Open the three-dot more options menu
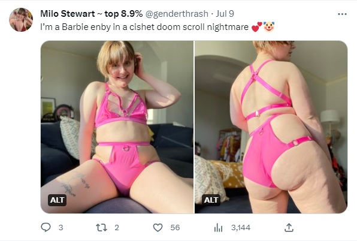Image resolution: width=357 pixels, height=241 pixels. point(342,14)
